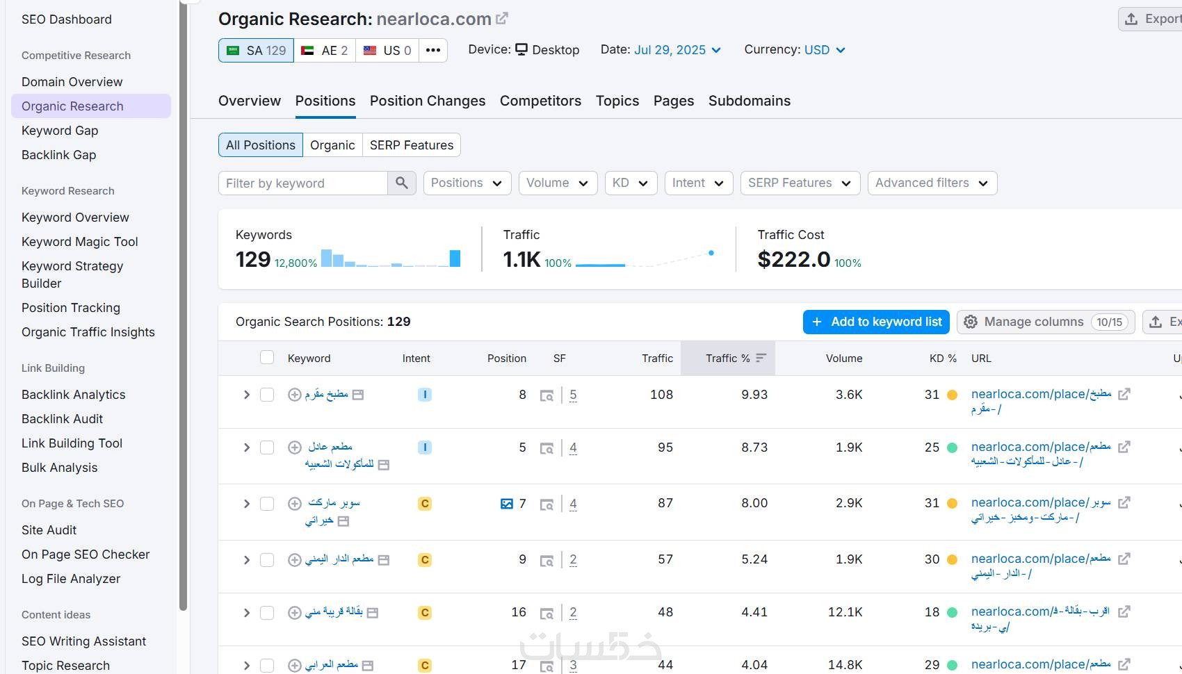1182x674 pixels.
Task: Expand the row with traffic 108
Action: pos(246,395)
